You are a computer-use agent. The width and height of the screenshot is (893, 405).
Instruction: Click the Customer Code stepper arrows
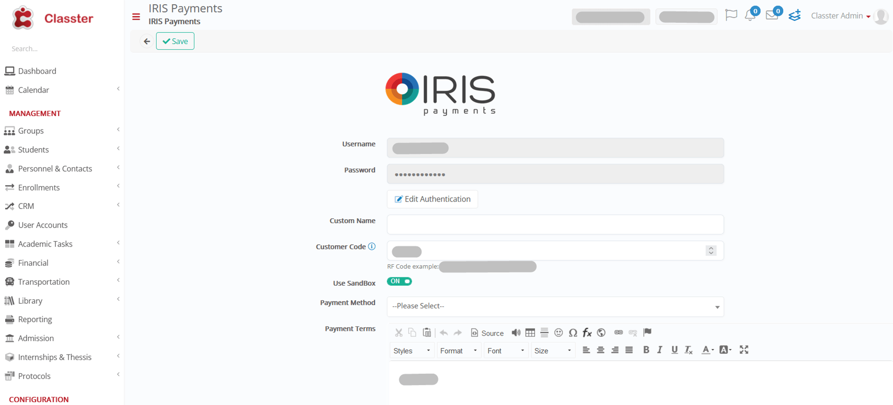click(711, 251)
